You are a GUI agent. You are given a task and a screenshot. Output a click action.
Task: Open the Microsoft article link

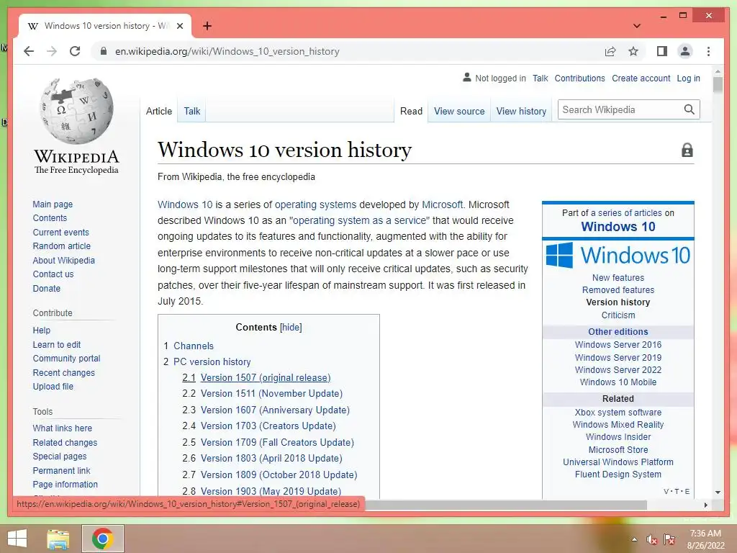(443, 204)
